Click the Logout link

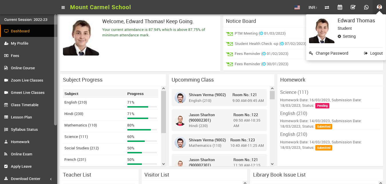point(373,53)
